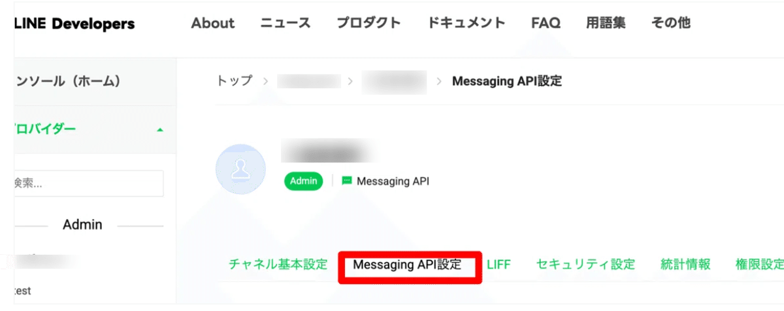
Task: Switch to the LIFF tab
Action: click(498, 265)
